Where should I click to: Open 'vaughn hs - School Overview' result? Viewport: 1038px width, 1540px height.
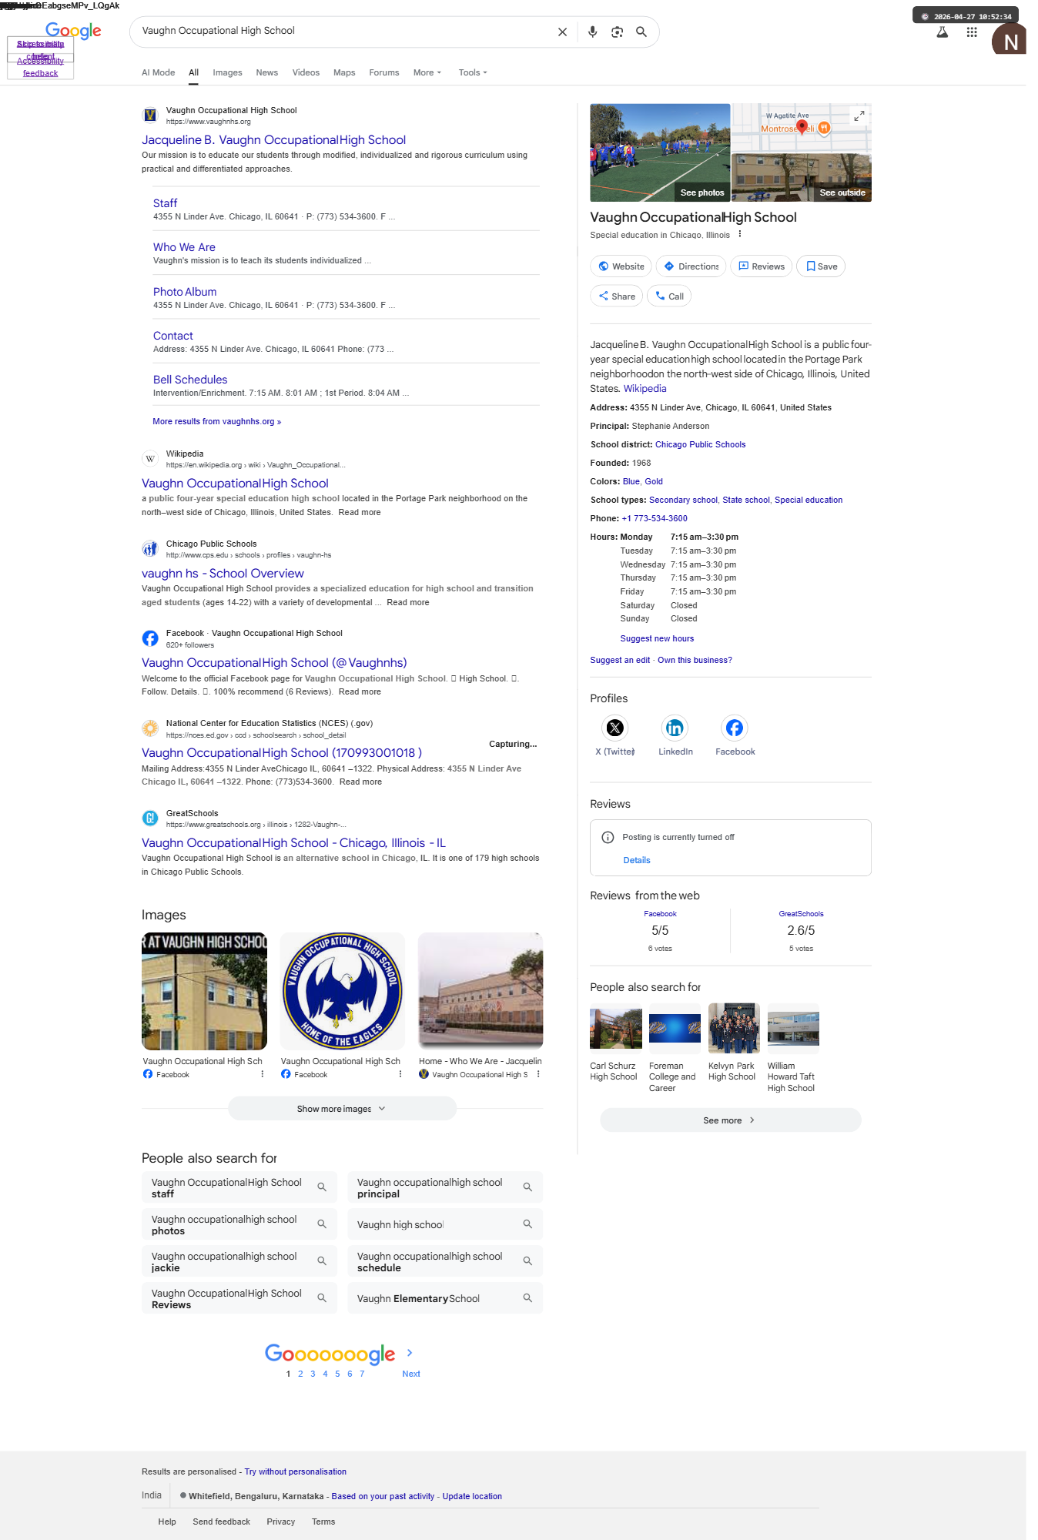[x=223, y=574]
